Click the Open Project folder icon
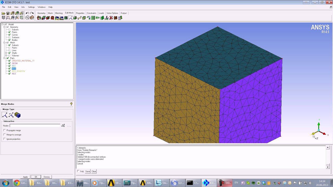Screen dimensions: 333x187 (x=3, y=13)
